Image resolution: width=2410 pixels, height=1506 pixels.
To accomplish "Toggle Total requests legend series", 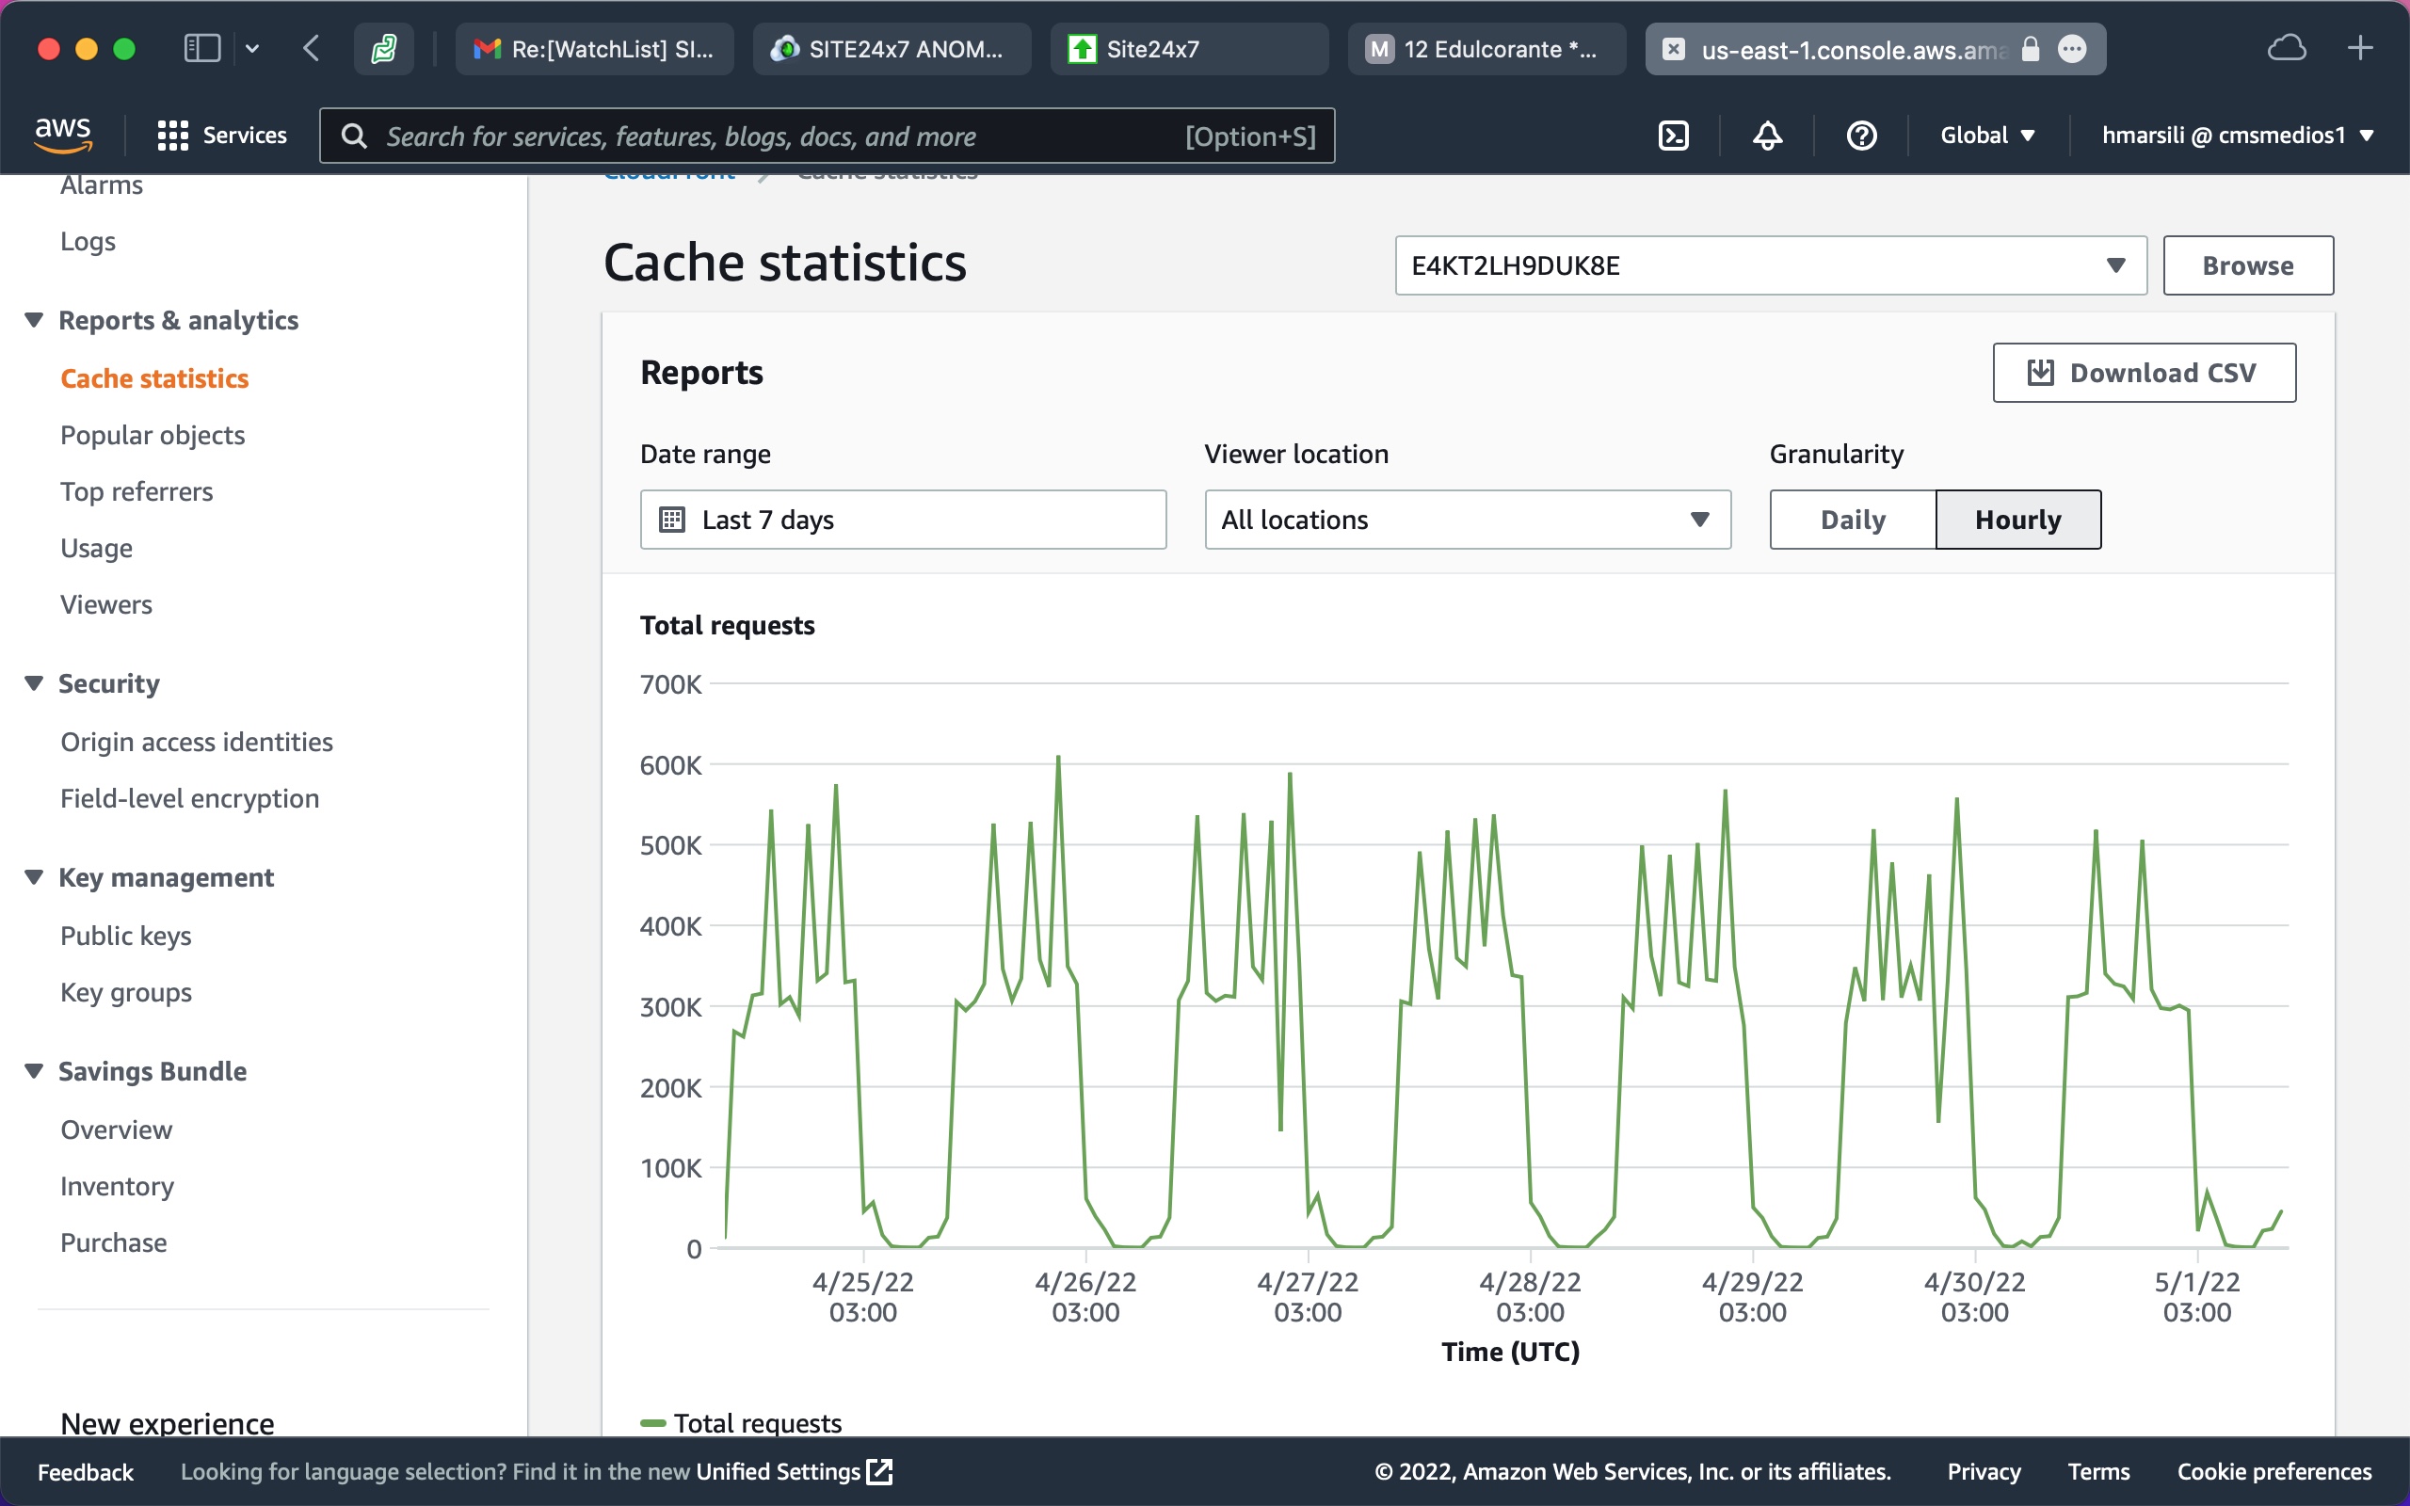I will [742, 1422].
